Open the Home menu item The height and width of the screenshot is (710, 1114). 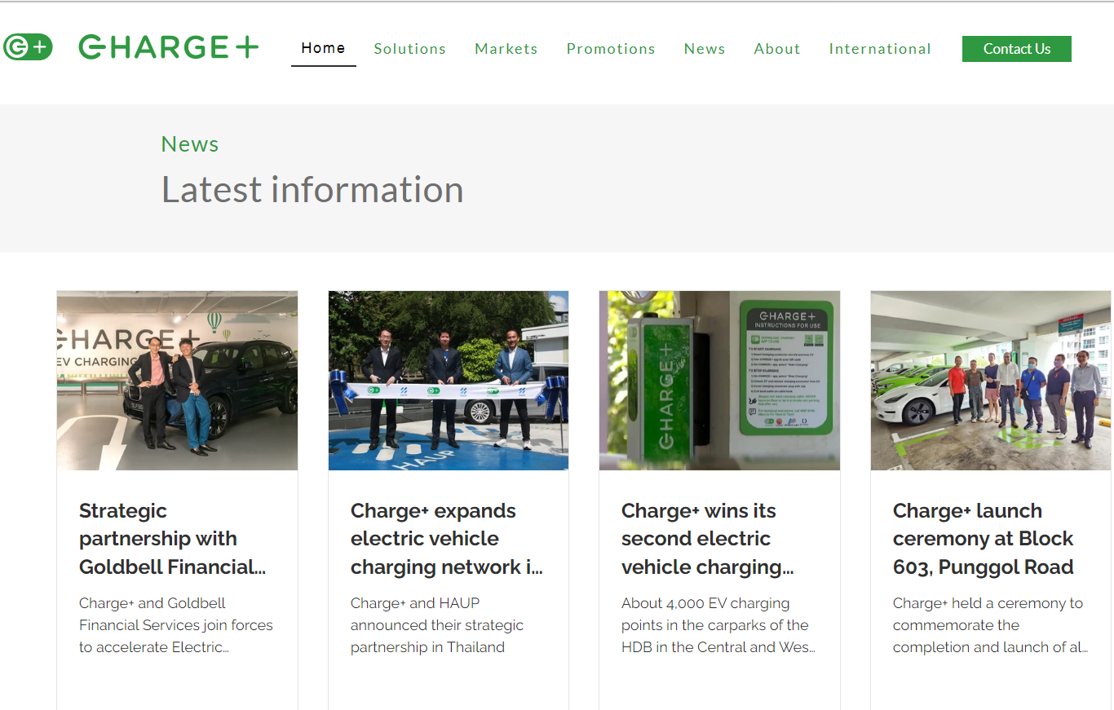click(x=323, y=48)
